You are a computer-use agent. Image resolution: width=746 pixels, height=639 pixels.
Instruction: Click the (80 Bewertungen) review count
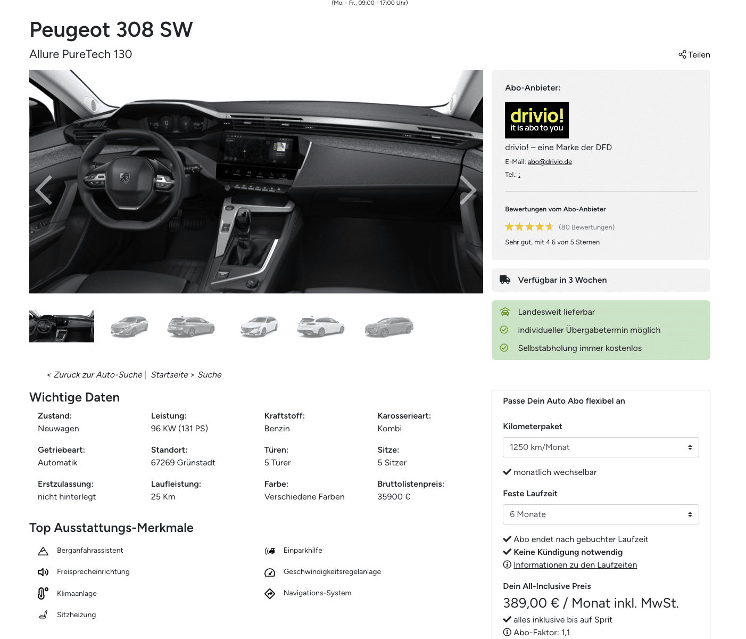pyautogui.click(x=586, y=227)
